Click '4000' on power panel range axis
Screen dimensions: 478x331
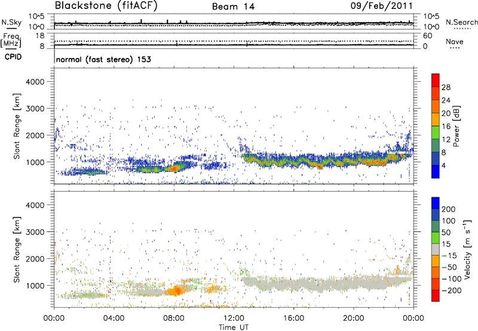[x=35, y=82]
